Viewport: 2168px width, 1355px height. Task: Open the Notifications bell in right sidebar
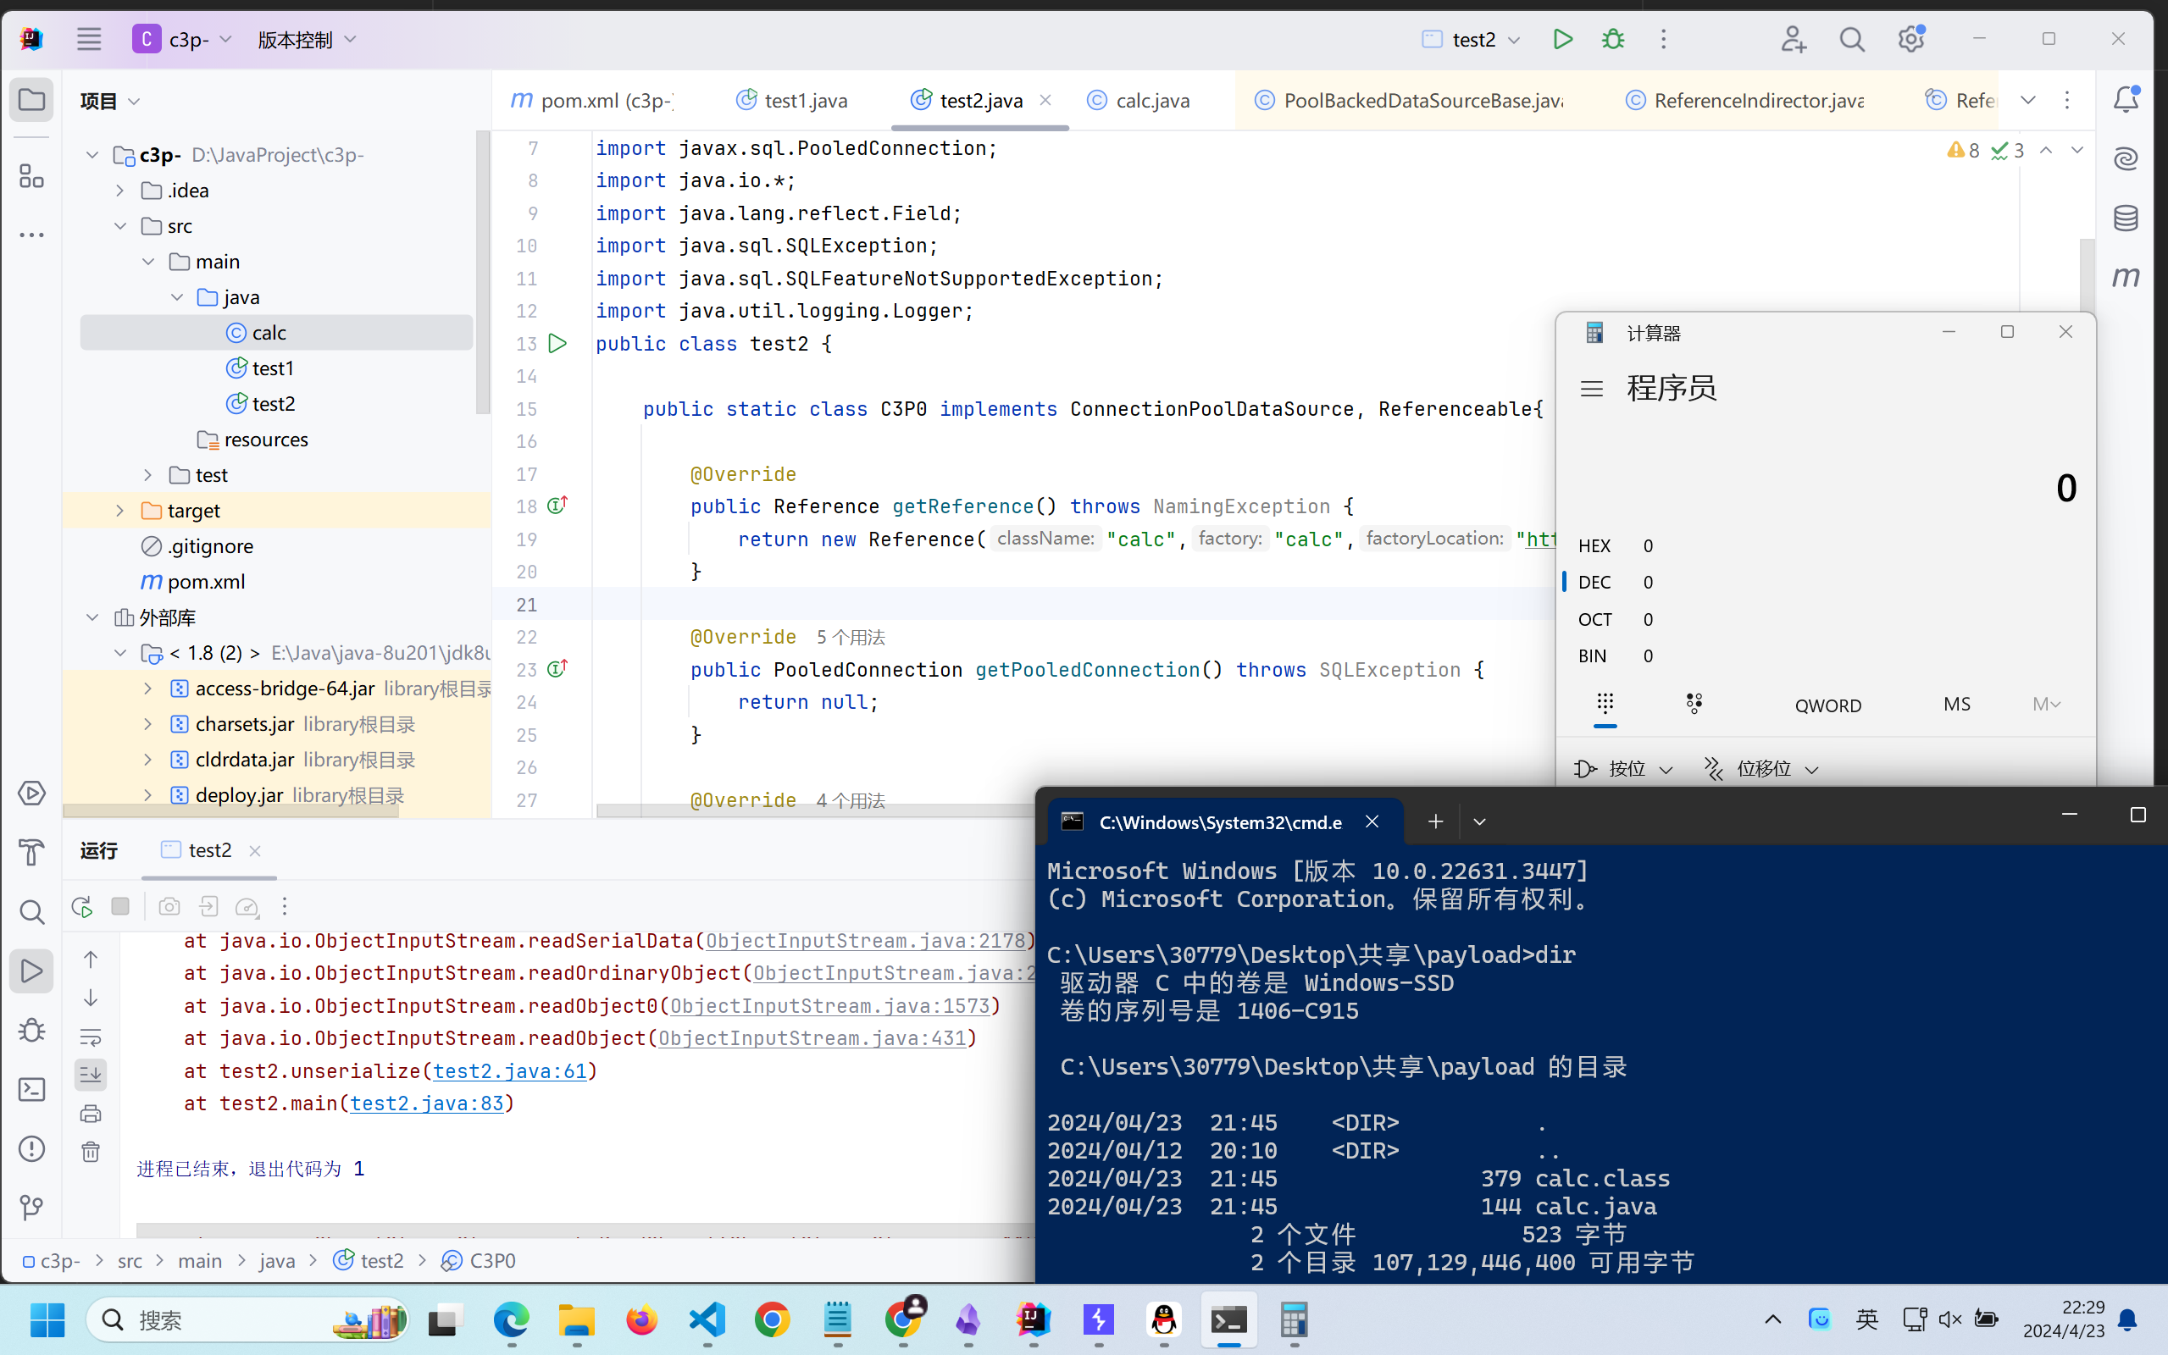click(x=2126, y=98)
